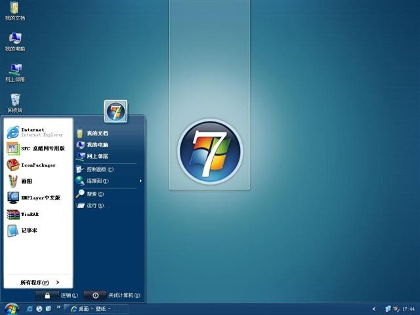Click the 17:44 taskbar clock
Viewport: 420px width, 315px height.
pos(408,309)
